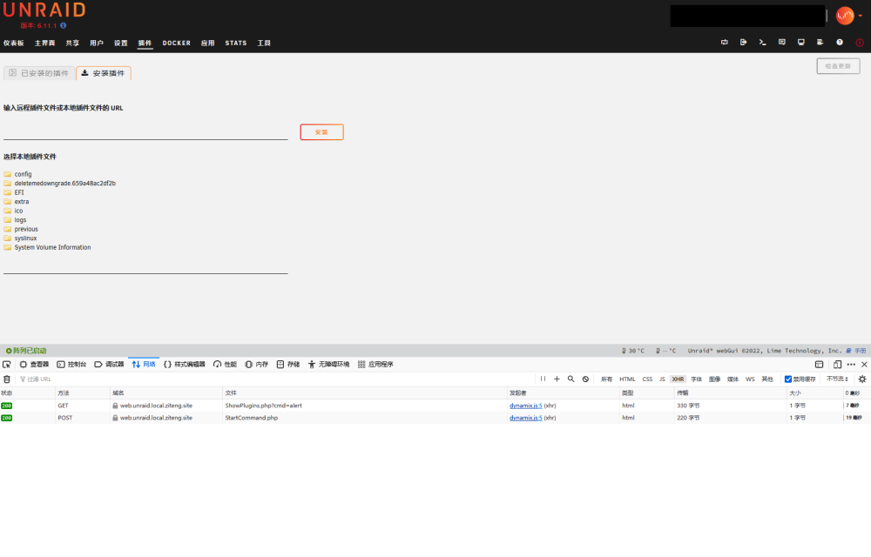Open the feedback speech-bubble icon
This screenshot has width=871, height=557.
click(x=781, y=42)
